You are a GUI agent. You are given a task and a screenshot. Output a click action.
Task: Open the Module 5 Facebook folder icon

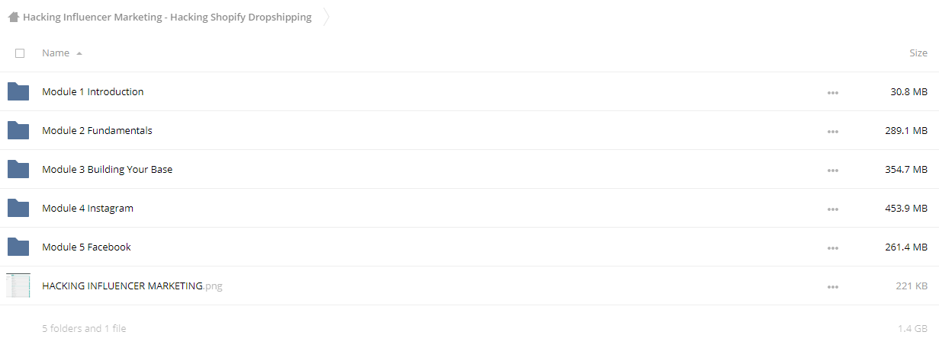18,247
